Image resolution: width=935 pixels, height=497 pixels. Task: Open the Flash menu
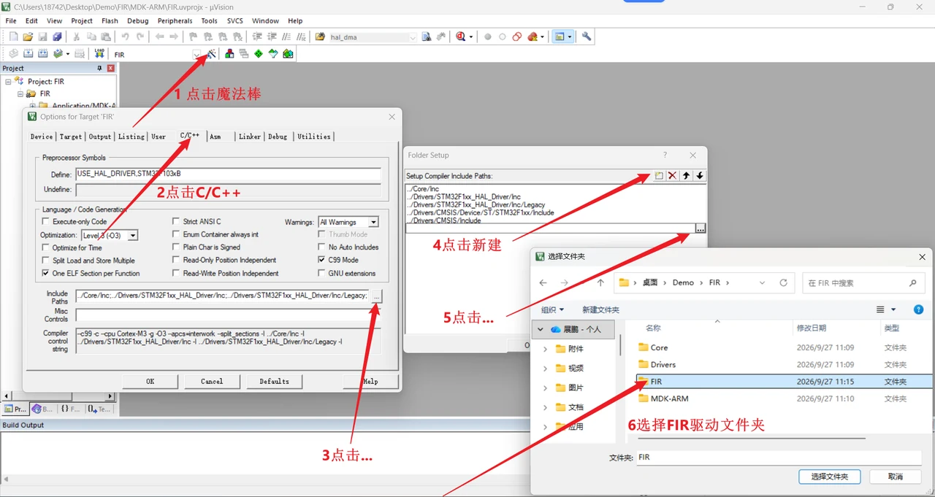point(110,20)
